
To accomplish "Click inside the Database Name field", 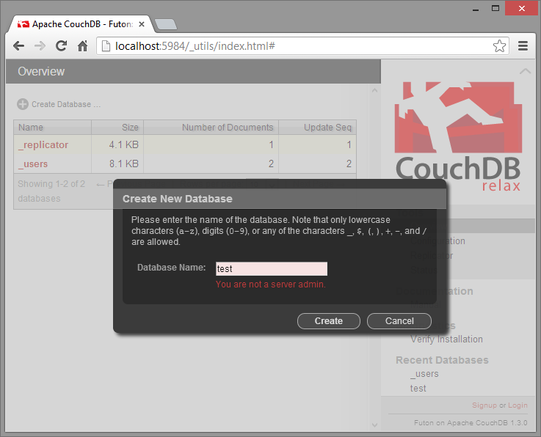I will click(x=272, y=269).
